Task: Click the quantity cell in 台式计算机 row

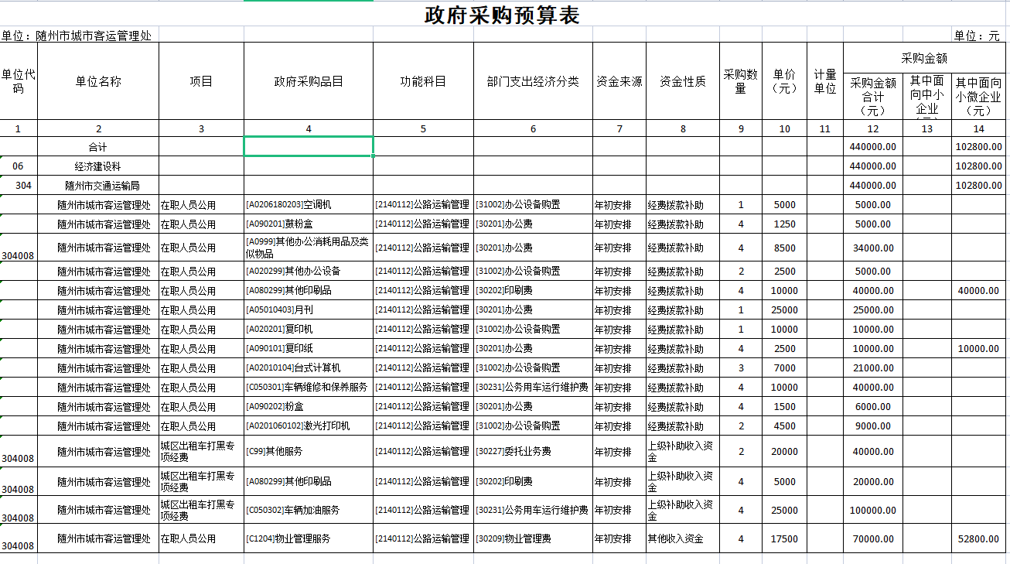Action: coord(741,367)
